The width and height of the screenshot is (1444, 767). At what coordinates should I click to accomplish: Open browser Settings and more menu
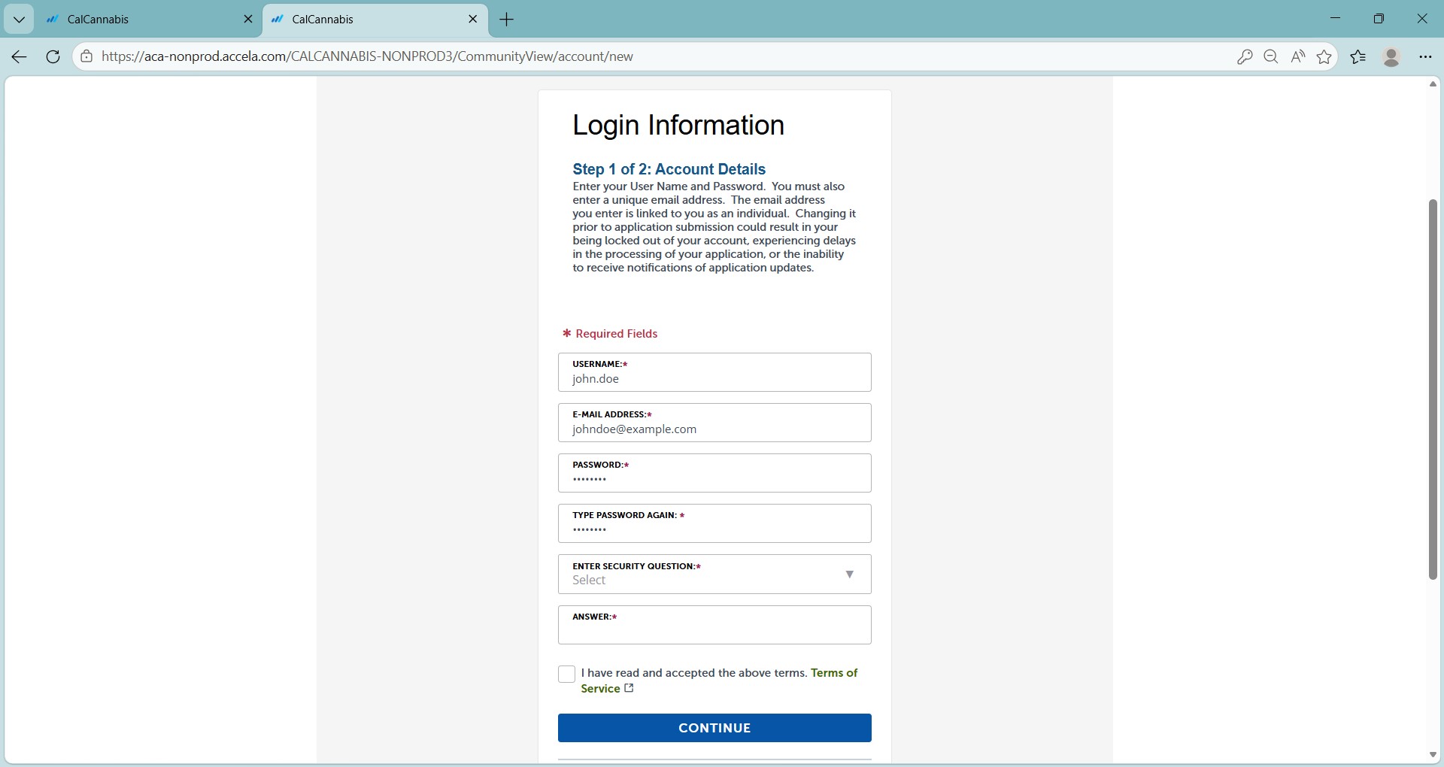coord(1425,56)
